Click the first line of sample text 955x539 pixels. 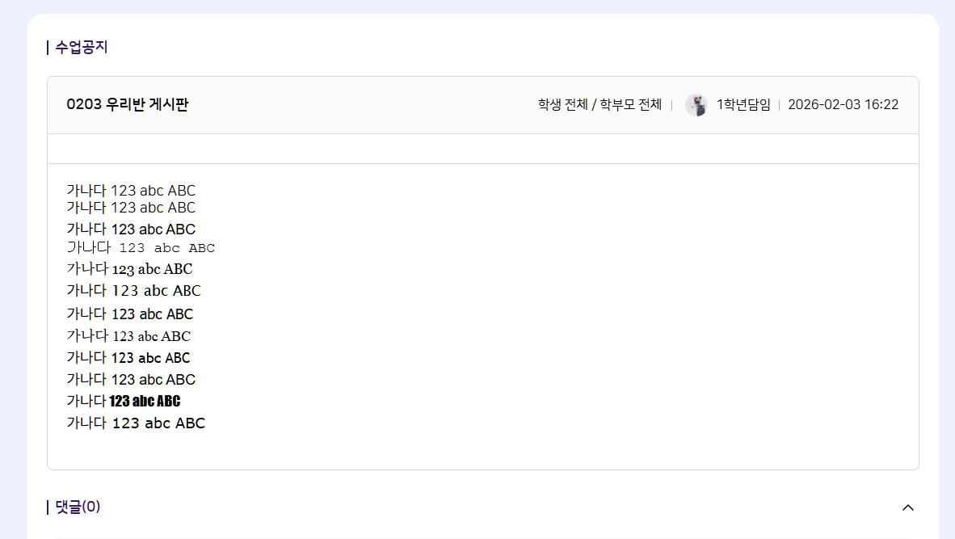click(x=131, y=191)
